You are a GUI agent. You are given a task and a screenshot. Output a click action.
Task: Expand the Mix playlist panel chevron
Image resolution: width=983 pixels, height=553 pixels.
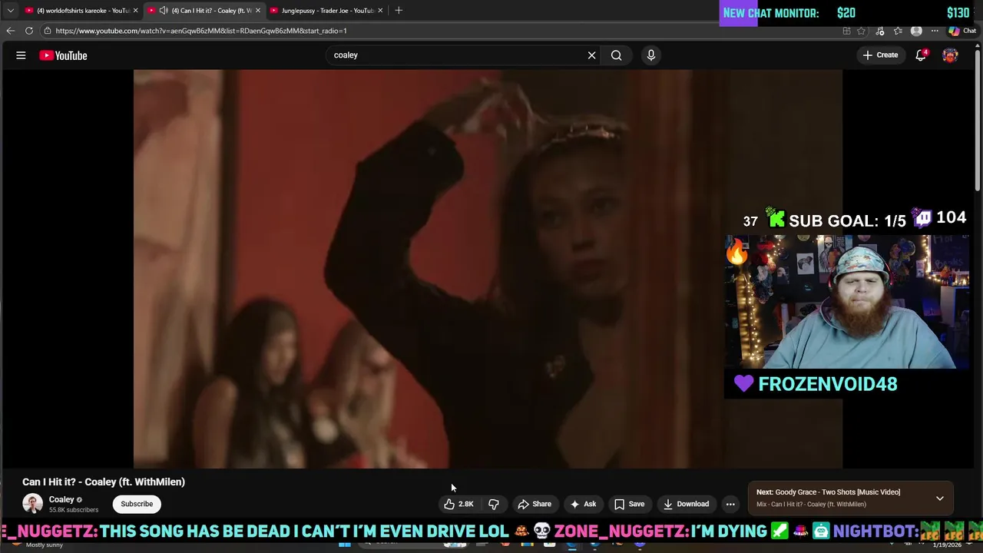coord(939,498)
